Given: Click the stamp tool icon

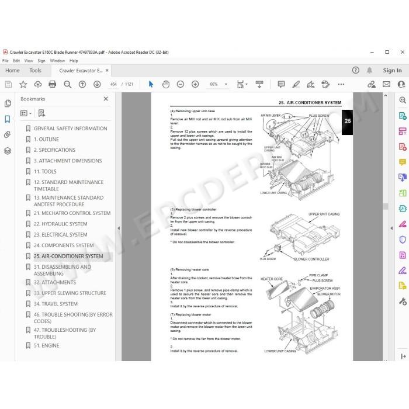Looking at the screenshot, I should [325, 84].
